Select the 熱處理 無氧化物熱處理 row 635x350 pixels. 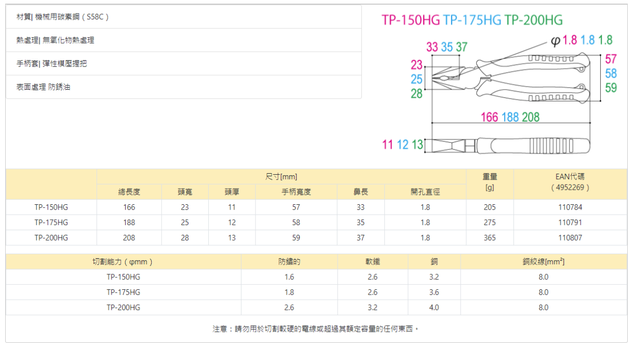(184, 40)
